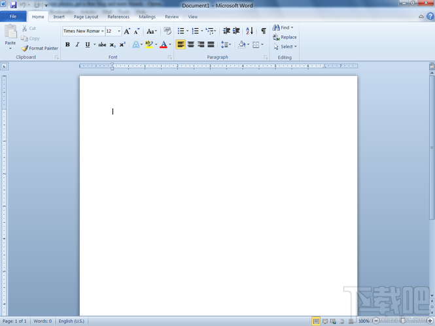Open the font size dropdown
Image resolution: width=435 pixels, height=326 pixels.
coord(119,31)
